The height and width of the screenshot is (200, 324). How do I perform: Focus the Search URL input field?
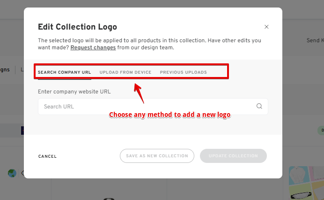pyautogui.click(x=153, y=107)
